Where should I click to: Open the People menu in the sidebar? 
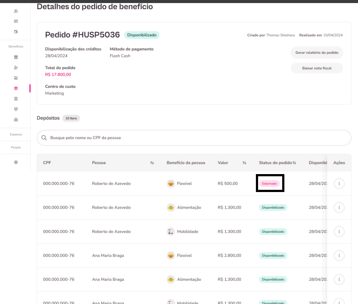point(16,147)
